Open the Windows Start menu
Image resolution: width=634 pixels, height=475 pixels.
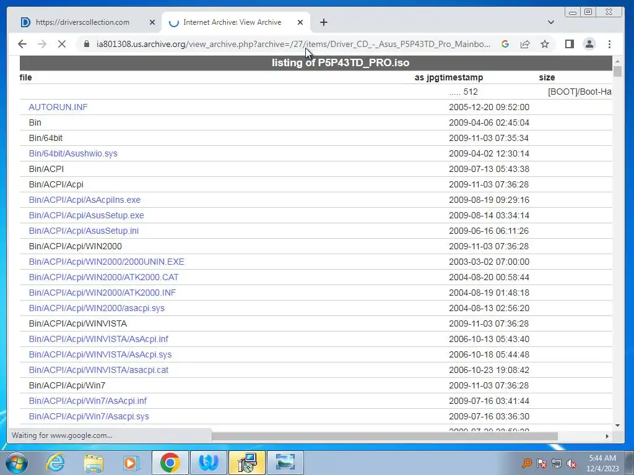(17, 463)
